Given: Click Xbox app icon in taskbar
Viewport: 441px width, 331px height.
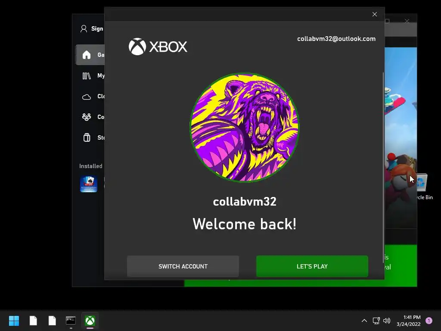Looking at the screenshot, I should pos(90,321).
